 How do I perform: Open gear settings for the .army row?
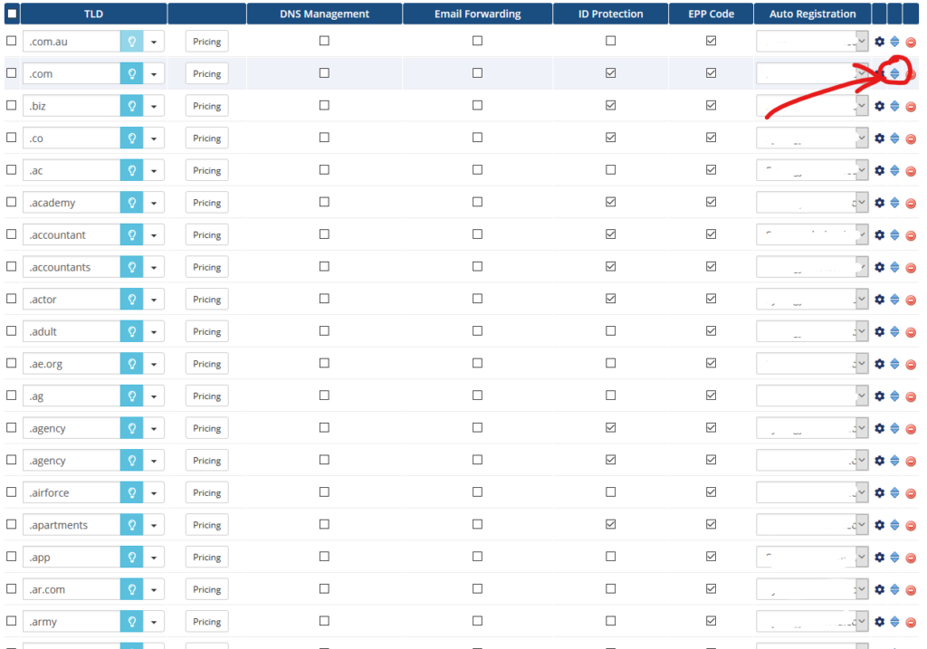point(879,622)
